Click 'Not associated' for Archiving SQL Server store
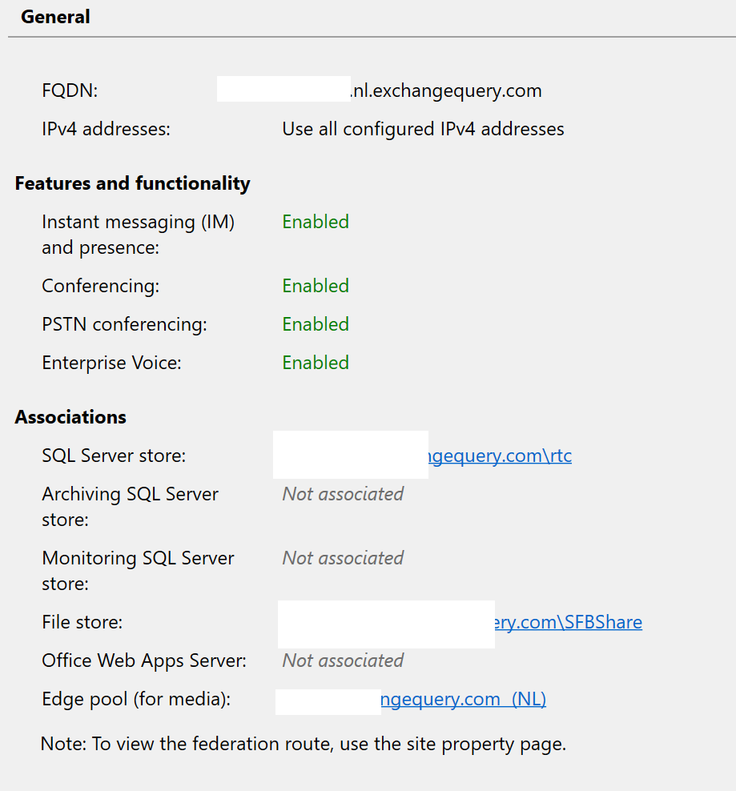 point(343,495)
